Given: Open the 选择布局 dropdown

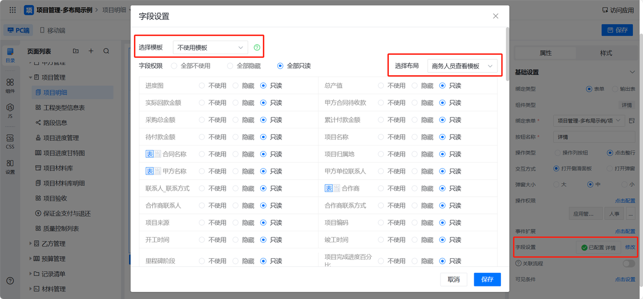Looking at the screenshot, I should tap(462, 66).
